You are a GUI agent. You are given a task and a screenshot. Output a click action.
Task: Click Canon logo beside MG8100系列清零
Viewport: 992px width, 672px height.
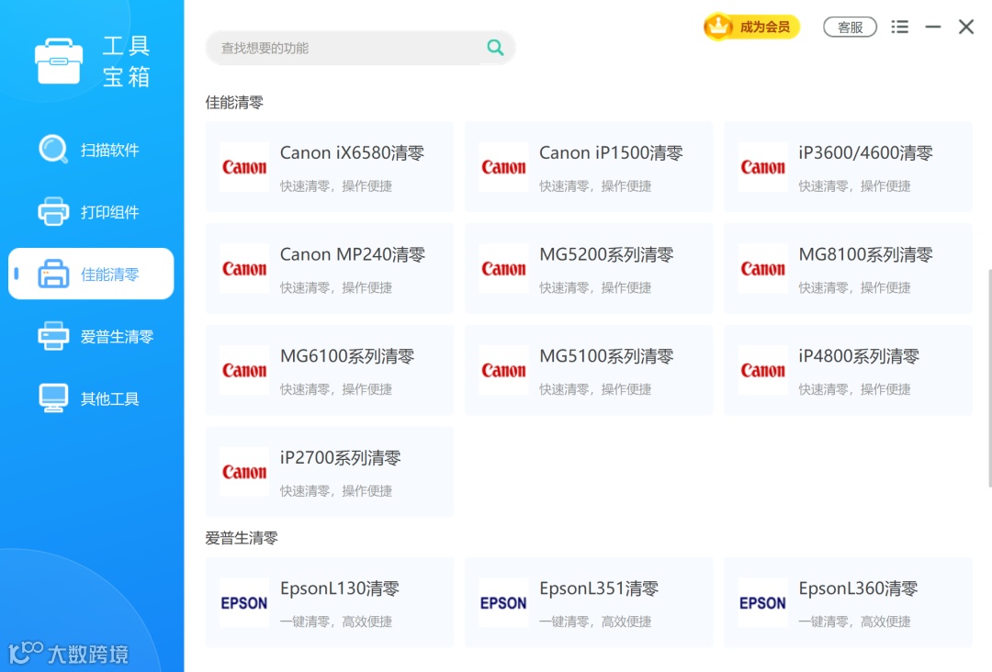[x=763, y=269]
